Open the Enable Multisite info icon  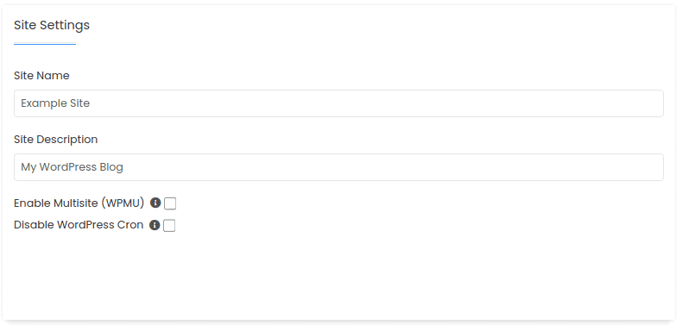pyautogui.click(x=155, y=203)
